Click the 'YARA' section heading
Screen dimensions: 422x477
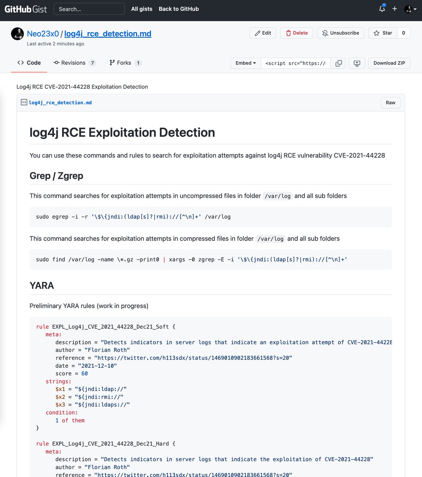point(42,285)
